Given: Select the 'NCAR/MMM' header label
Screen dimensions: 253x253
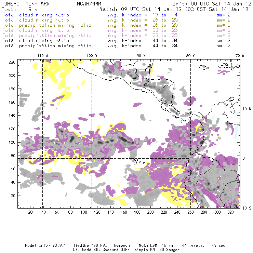Looking at the screenshot, I should coord(89,4).
